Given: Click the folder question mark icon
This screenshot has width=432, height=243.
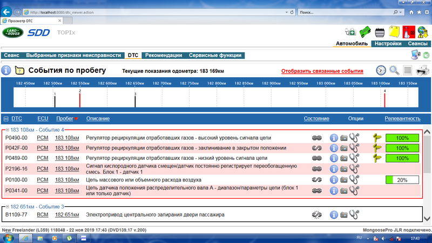Looking at the screenshot, I should point(19,71).
